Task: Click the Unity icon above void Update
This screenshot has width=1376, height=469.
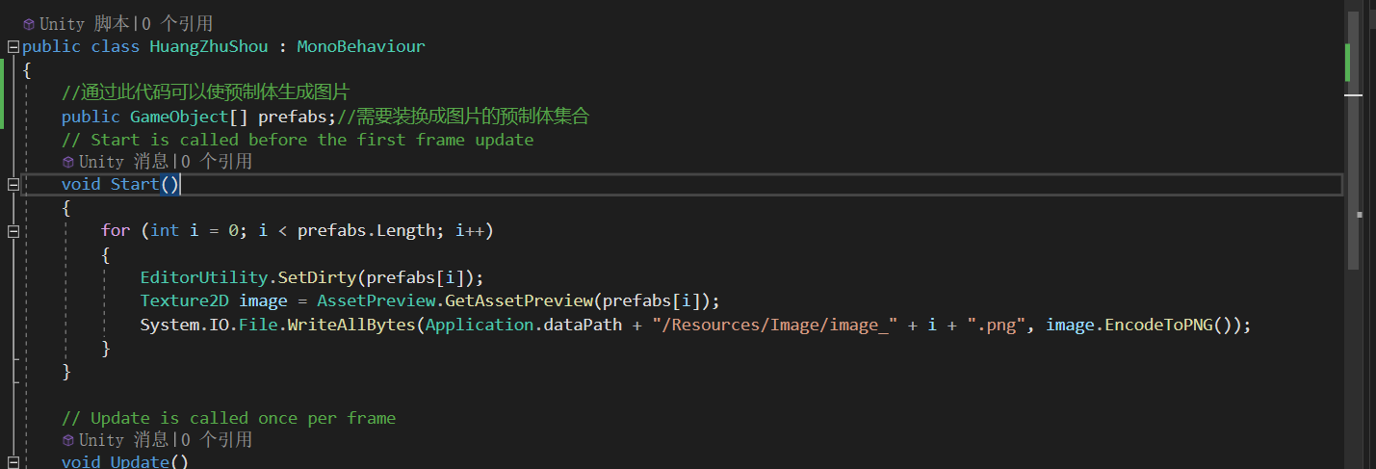Action: click(x=68, y=440)
